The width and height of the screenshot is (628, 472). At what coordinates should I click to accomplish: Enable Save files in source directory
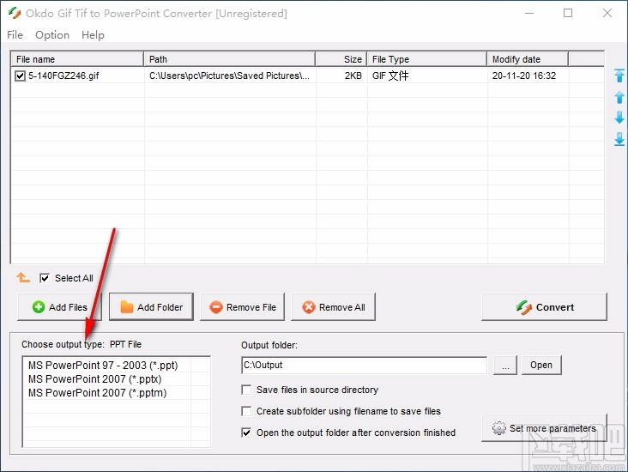pyautogui.click(x=246, y=390)
